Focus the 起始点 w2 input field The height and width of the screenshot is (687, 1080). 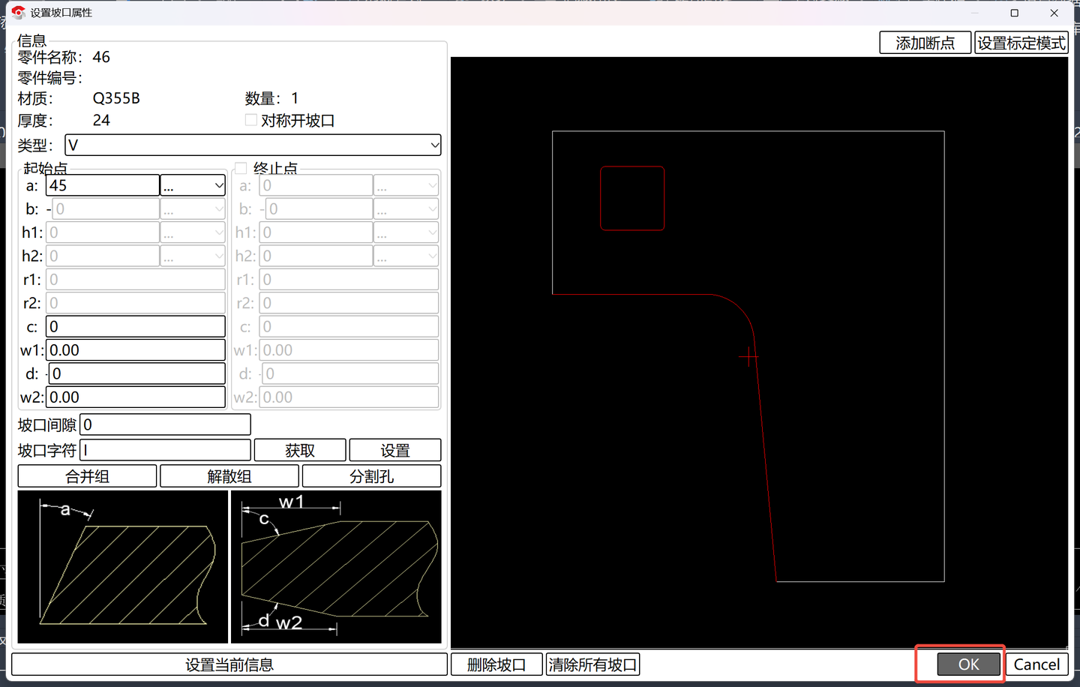point(136,397)
